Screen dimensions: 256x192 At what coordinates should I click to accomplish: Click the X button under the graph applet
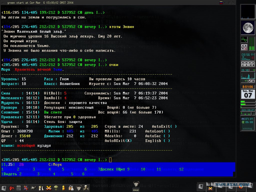253,81
